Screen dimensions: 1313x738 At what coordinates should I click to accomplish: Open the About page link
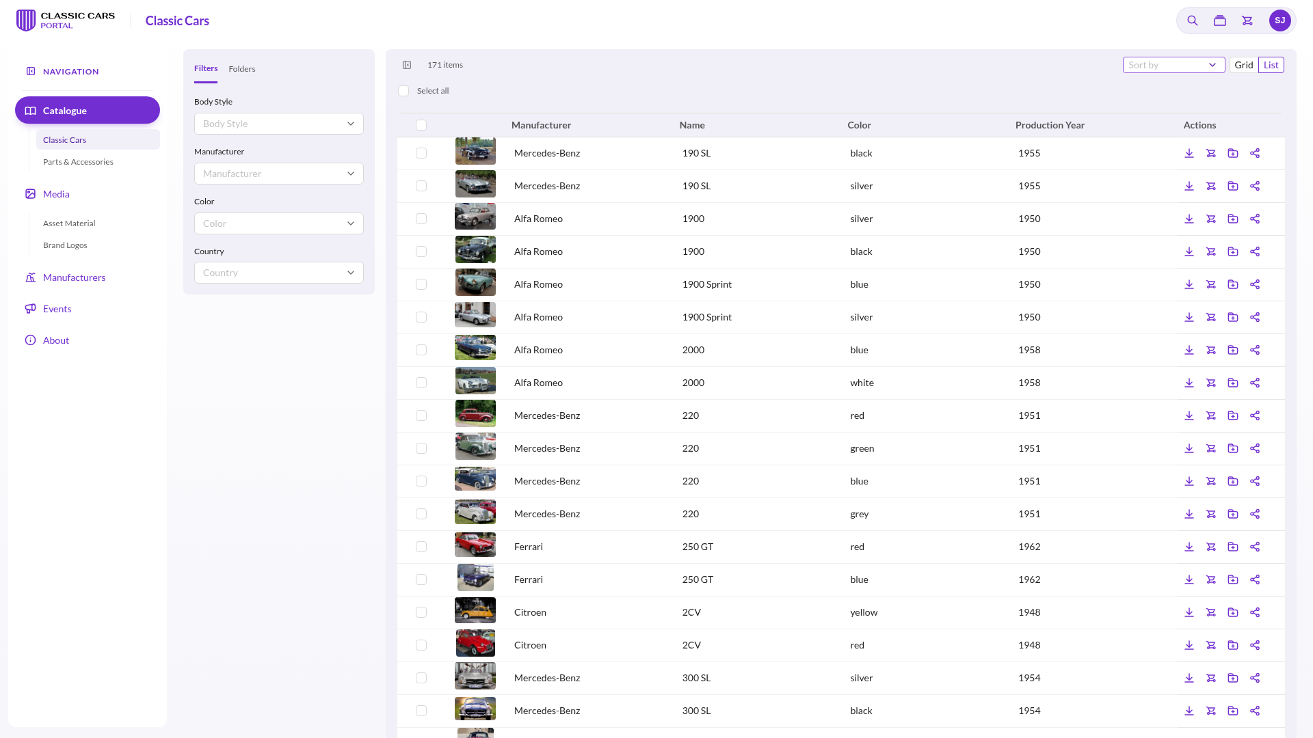(56, 340)
